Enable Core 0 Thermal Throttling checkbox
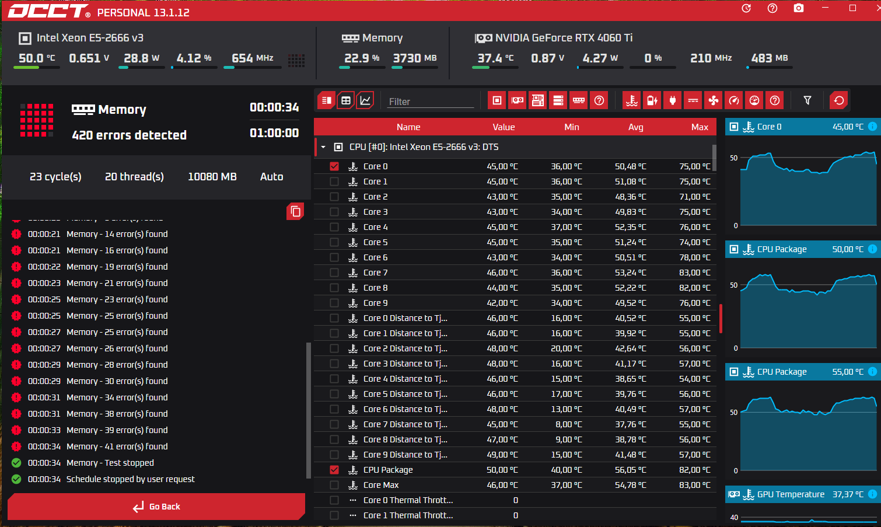The width and height of the screenshot is (881, 527). [334, 500]
